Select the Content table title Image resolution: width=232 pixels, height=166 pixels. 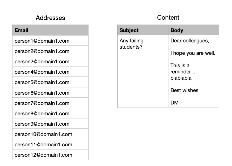[x=168, y=18]
